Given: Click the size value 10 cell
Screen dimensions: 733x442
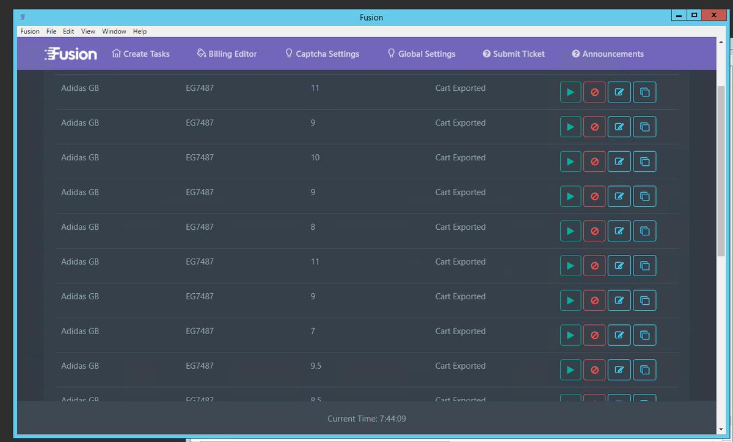Looking at the screenshot, I should pos(315,157).
